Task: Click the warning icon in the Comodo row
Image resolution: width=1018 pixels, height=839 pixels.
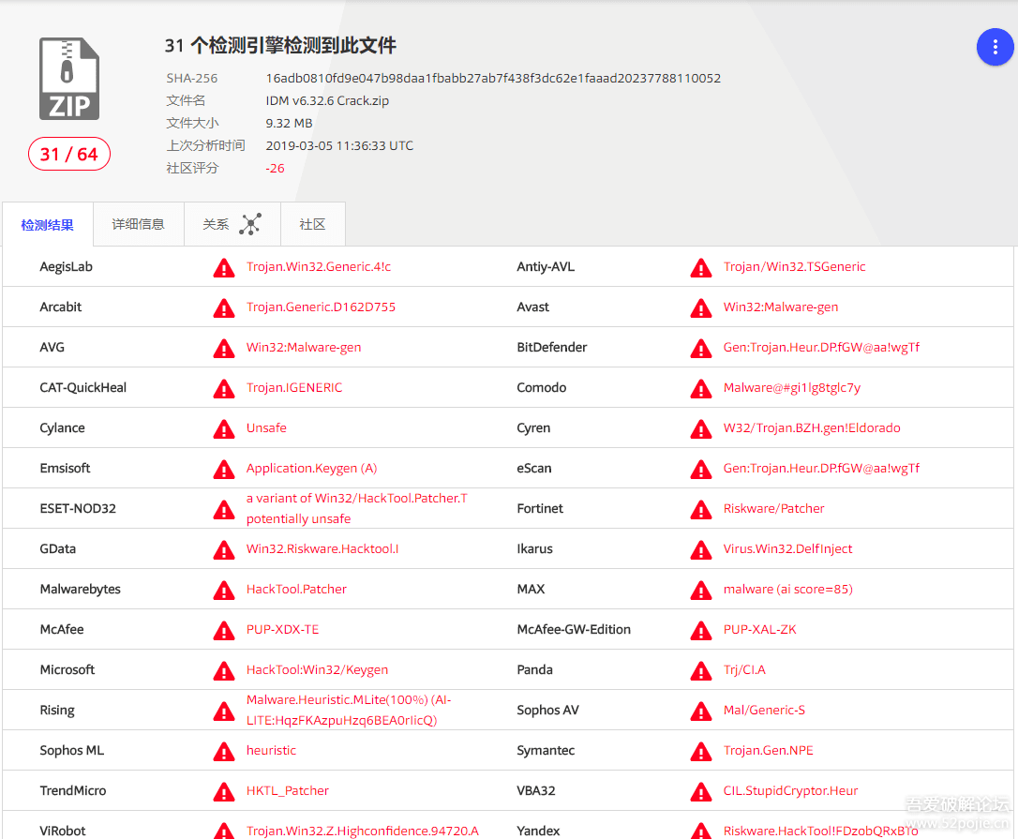Action: 701,388
